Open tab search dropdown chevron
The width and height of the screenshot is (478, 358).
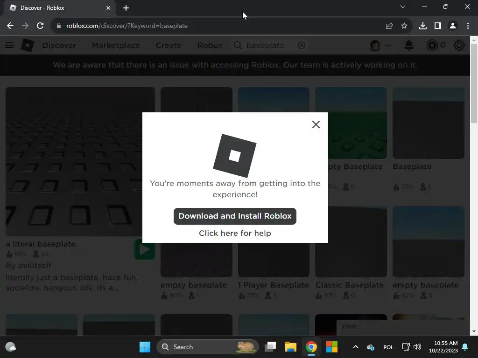(x=403, y=7)
